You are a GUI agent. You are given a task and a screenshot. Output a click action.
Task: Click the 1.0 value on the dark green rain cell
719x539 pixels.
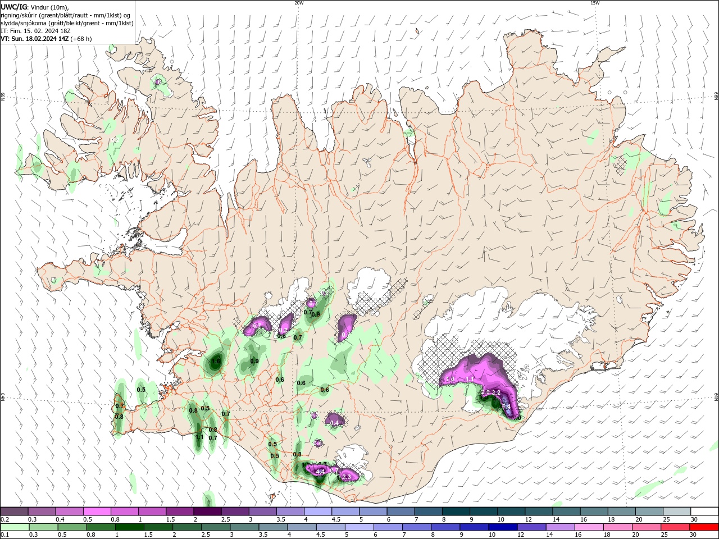pos(216,362)
